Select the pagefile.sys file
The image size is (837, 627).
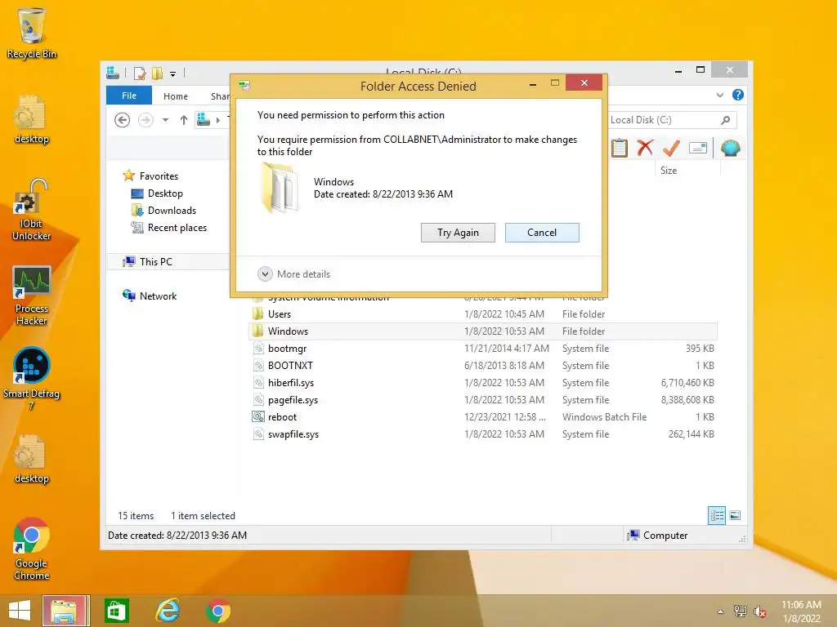pyautogui.click(x=483, y=400)
